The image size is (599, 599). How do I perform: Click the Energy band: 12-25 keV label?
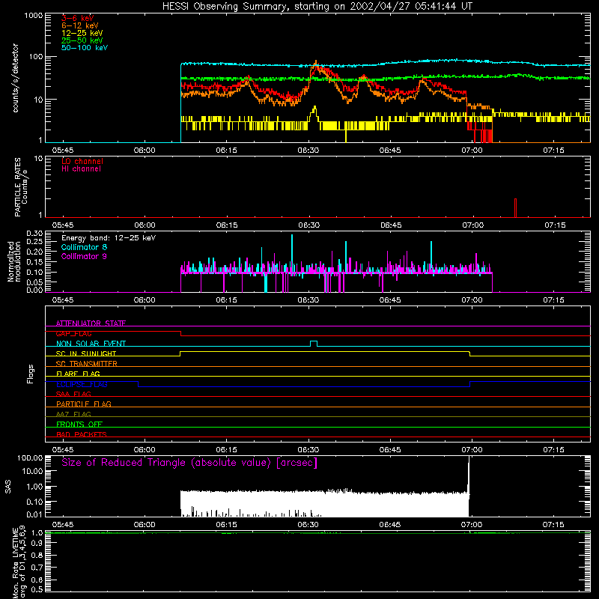tap(109, 238)
